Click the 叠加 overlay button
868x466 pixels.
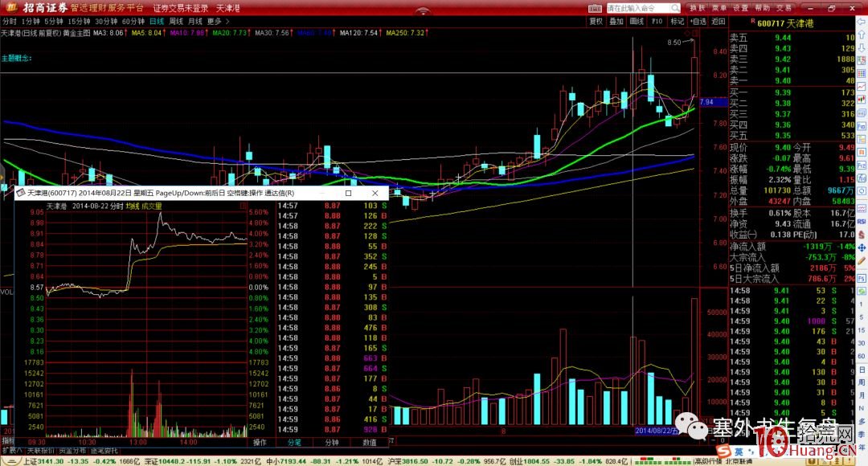pos(616,22)
